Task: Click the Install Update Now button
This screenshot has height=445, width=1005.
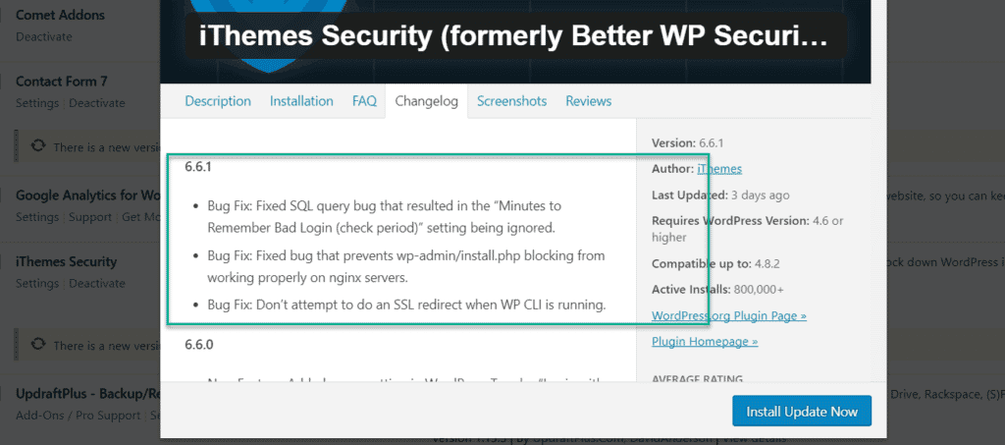Action: coord(802,411)
